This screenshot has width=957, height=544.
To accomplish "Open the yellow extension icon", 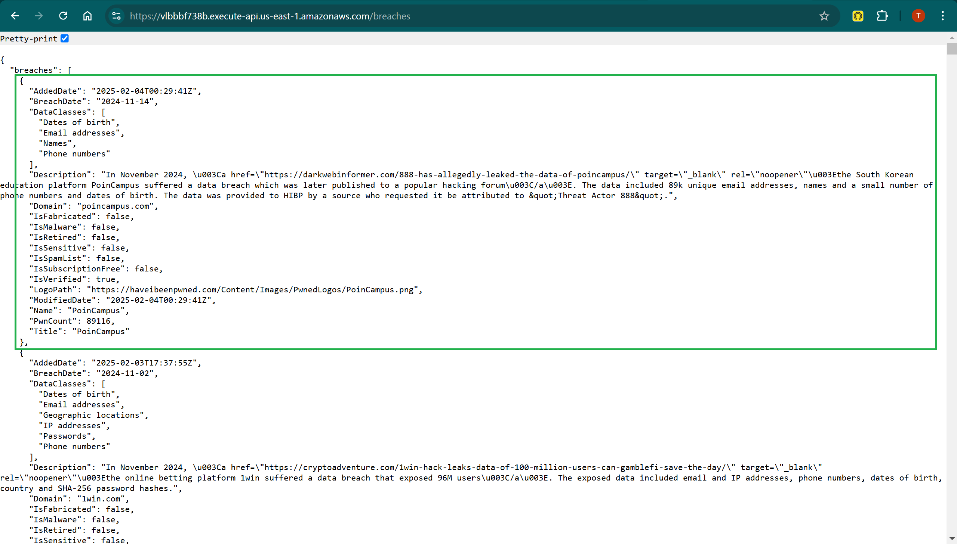I will [858, 16].
